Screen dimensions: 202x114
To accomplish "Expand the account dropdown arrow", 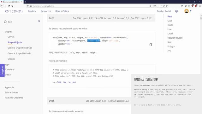I will tap(191, 11).
